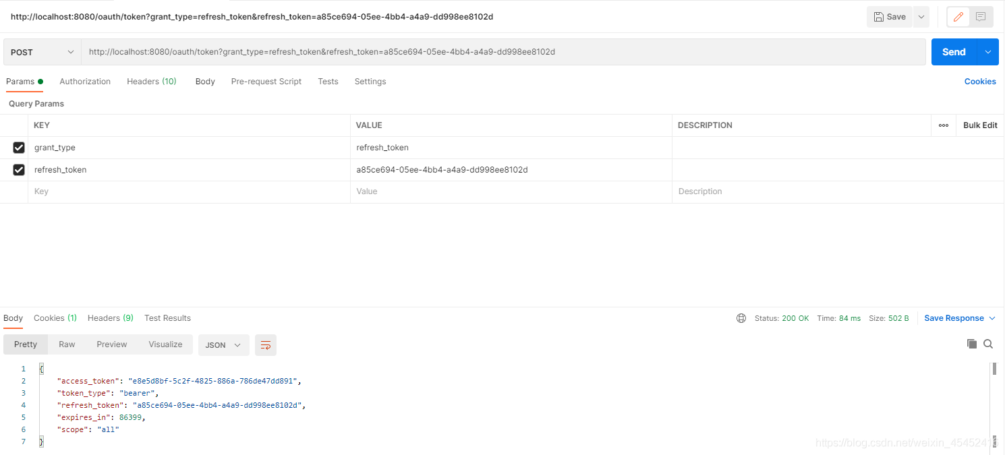The image size is (1005, 455).
Task: Open the Tests tab
Action: coord(328,82)
